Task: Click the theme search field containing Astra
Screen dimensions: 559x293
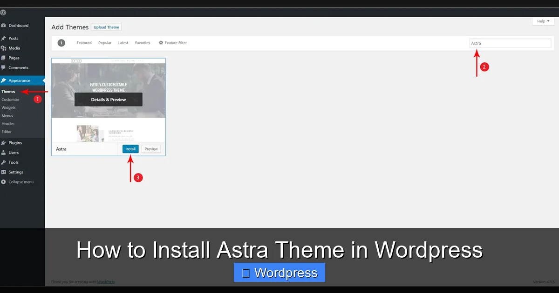Action: point(510,43)
